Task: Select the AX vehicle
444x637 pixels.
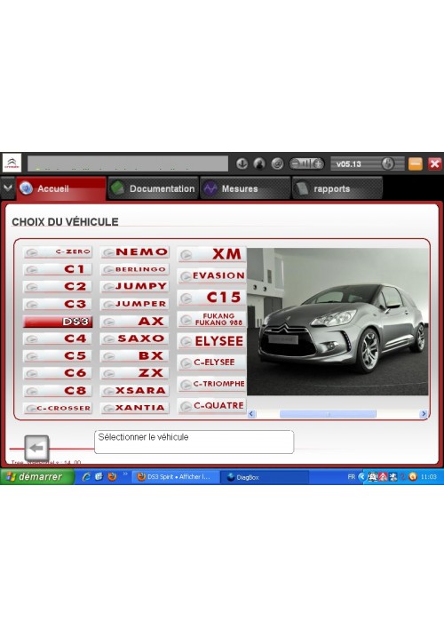Action: (x=135, y=322)
